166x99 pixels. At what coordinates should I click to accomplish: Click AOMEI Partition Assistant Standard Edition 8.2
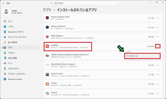click(70, 55)
